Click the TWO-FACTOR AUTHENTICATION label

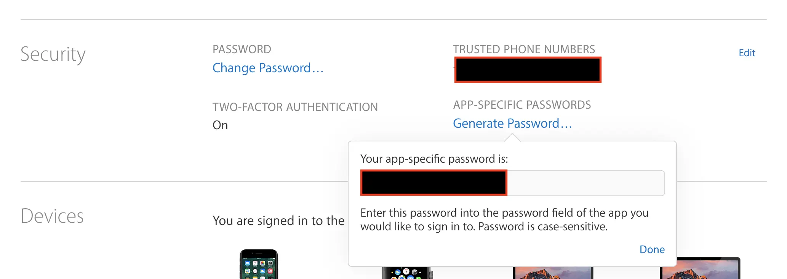295,107
